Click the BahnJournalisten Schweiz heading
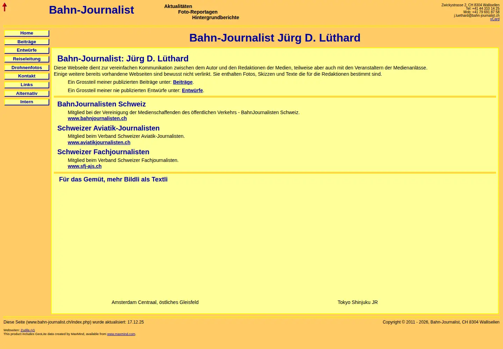The image size is (503, 349). [101, 104]
